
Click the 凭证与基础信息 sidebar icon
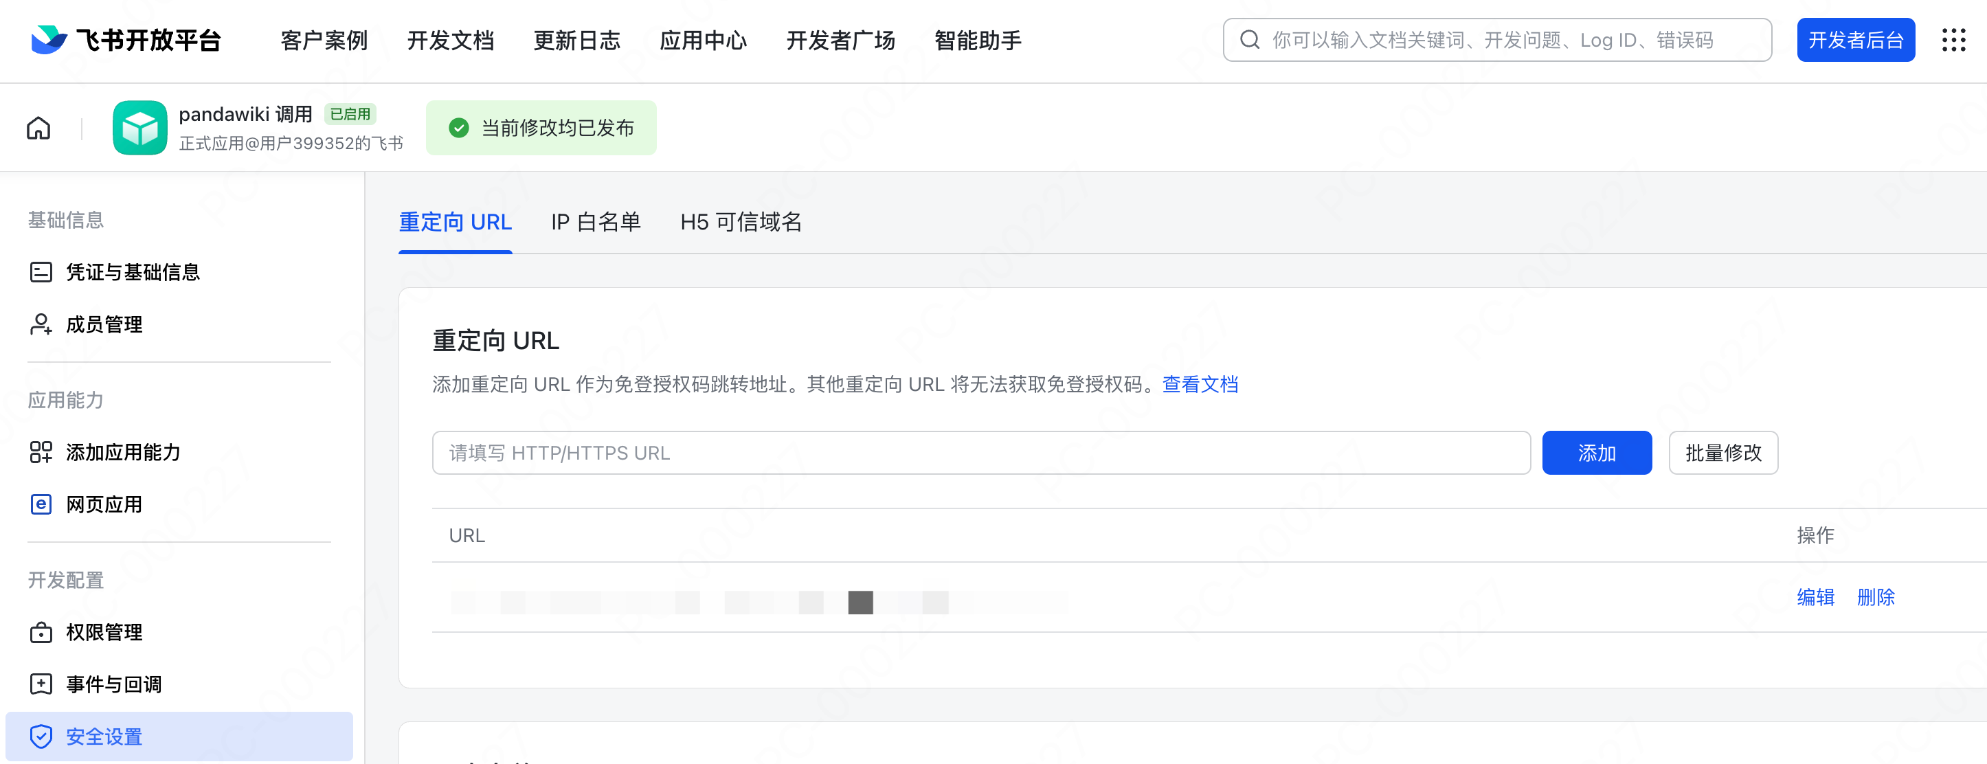pos(41,273)
